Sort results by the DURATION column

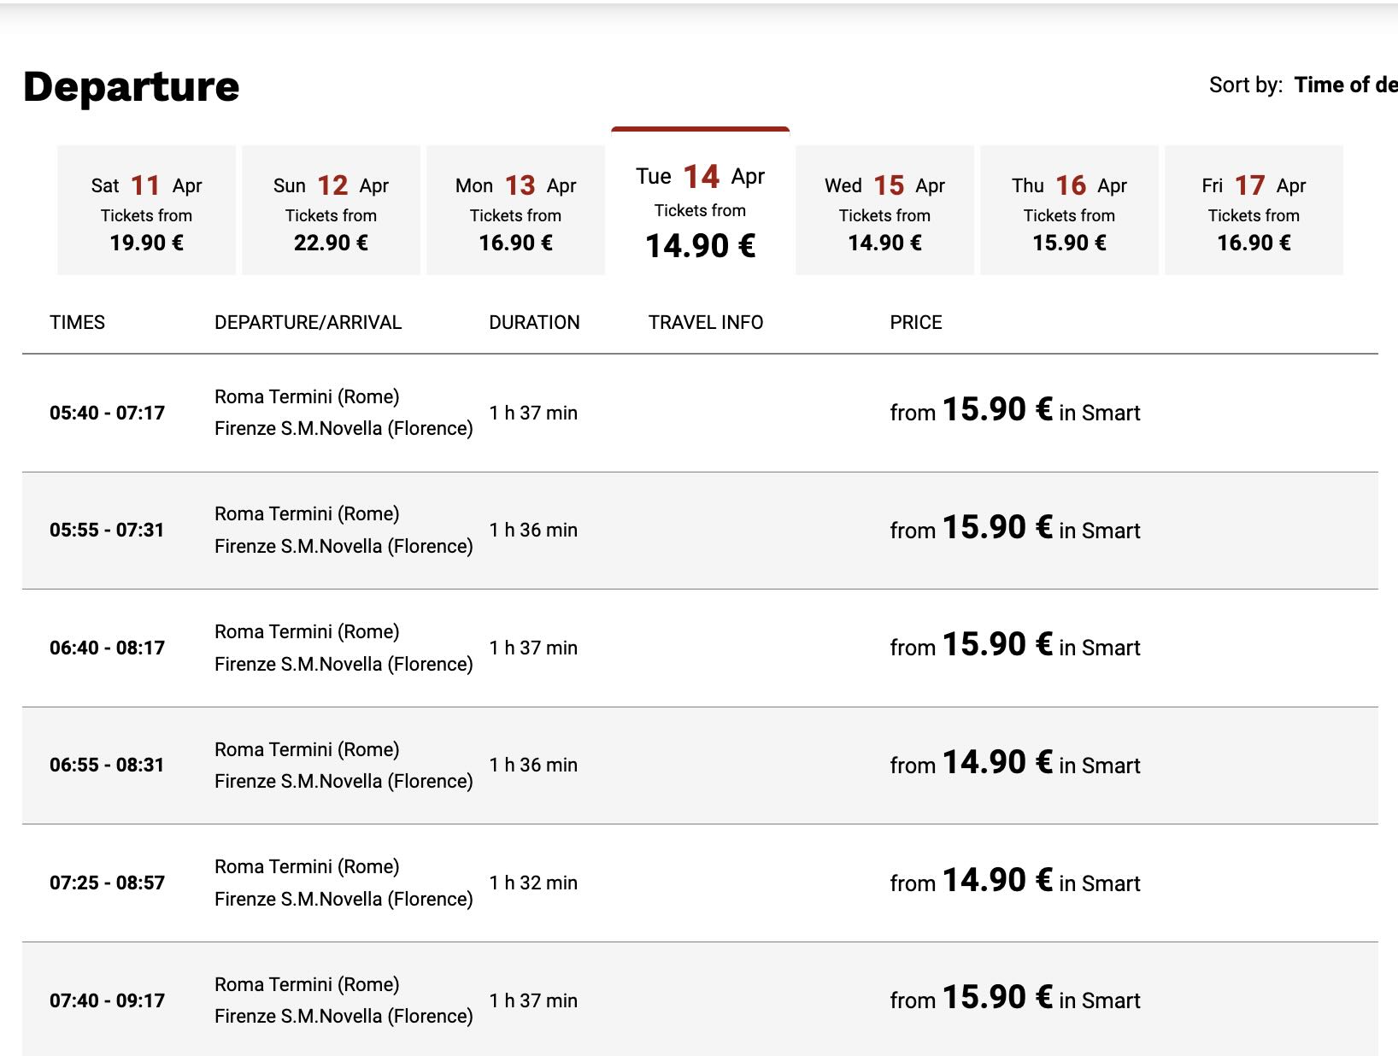(534, 322)
